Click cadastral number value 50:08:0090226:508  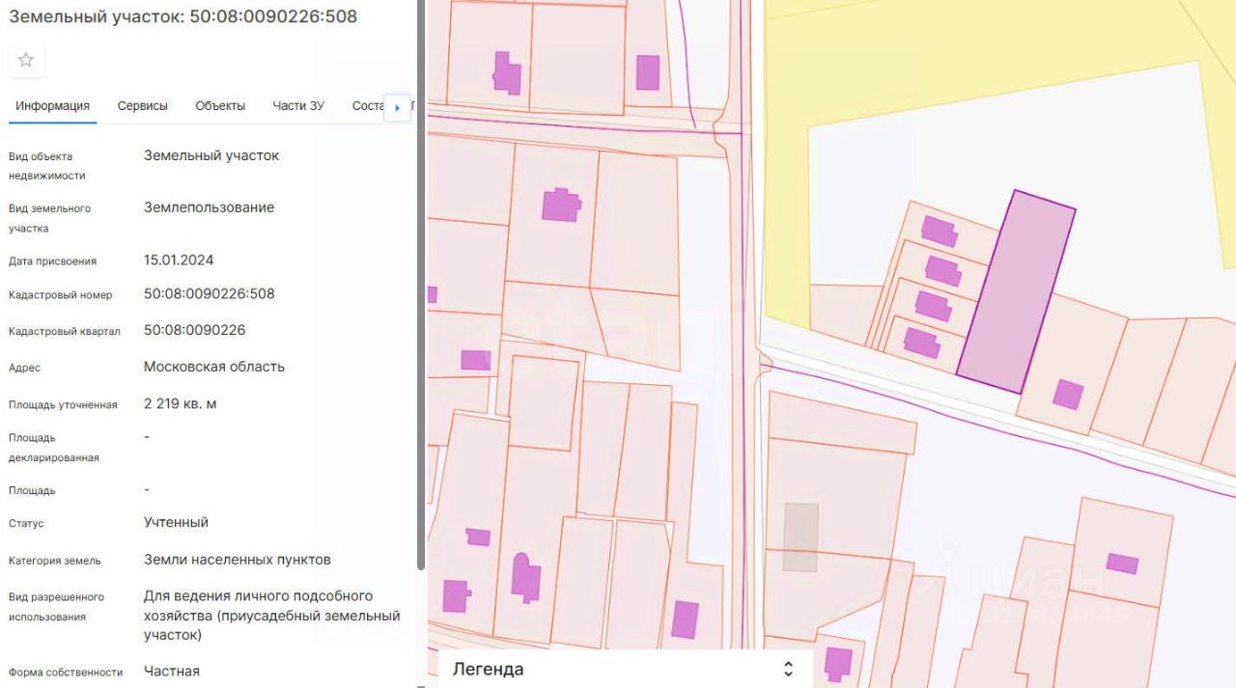(x=209, y=293)
